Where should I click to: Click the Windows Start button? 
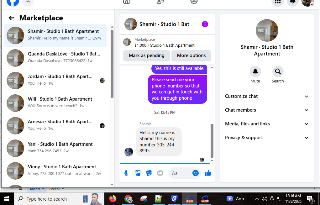tap(7, 199)
